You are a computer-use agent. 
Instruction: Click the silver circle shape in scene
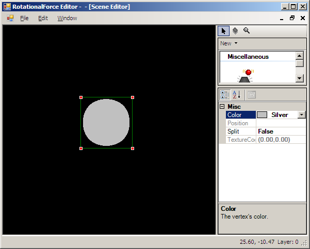point(106,123)
